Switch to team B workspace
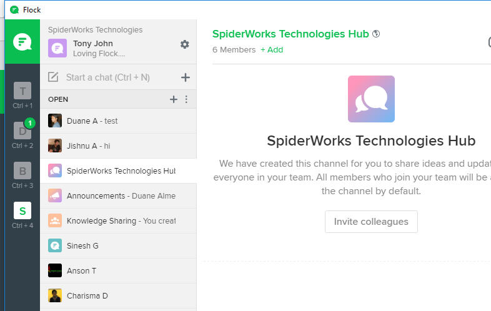 pos(22,171)
